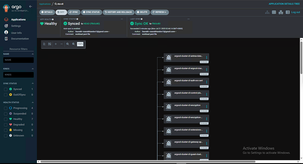Viewport: 303px width, 164px height.
Task: Switch to list view icon
Action: pyautogui.click(x=287, y=12)
